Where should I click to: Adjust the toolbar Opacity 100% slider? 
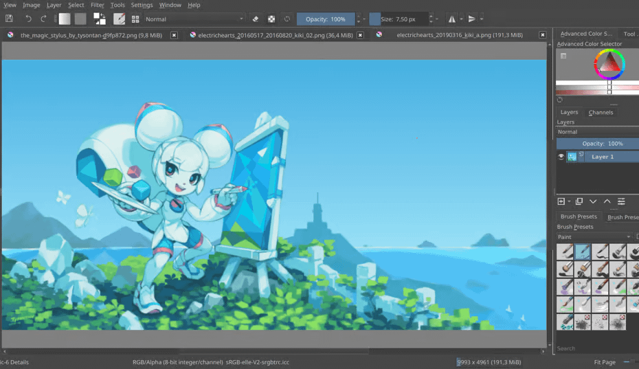tap(326, 19)
